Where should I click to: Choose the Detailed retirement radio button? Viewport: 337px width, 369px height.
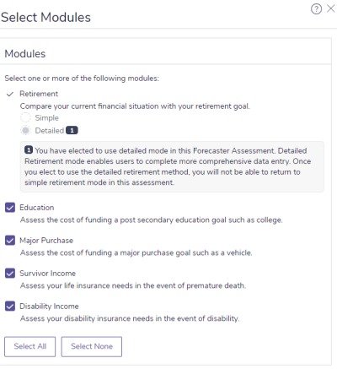(25, 131)
